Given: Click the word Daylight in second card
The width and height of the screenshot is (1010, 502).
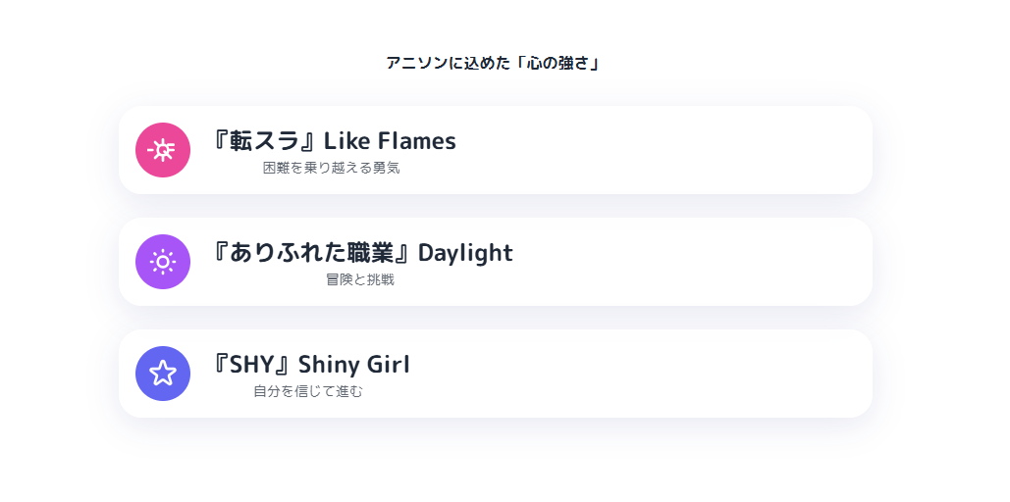Looking at the screenshot, I should click(465, 253).
